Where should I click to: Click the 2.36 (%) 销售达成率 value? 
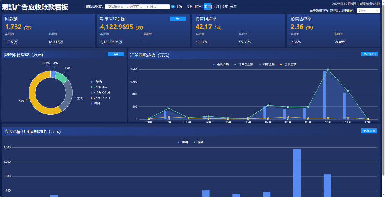[302, 27]
